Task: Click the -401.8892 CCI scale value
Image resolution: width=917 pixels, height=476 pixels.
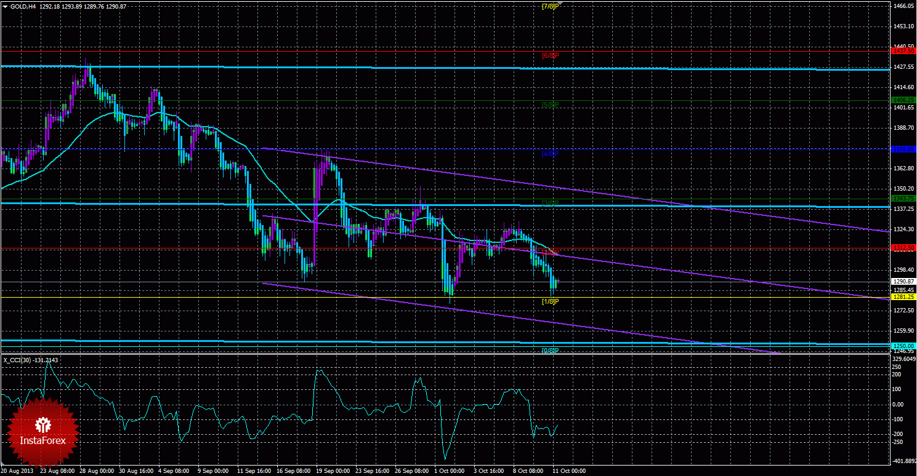Action: tap(904, 460)
